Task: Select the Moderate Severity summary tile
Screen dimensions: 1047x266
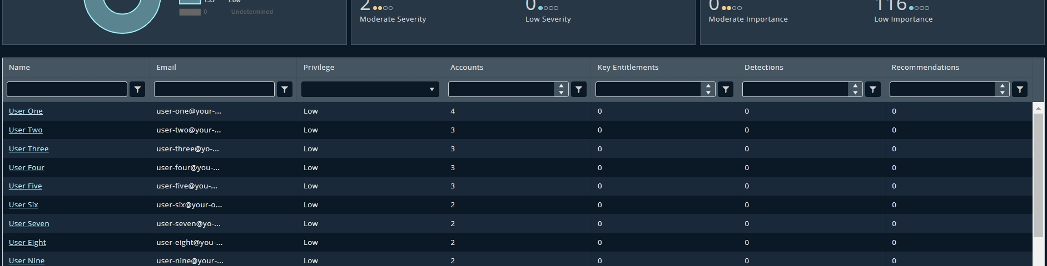Action: click(x=393, y=13)
